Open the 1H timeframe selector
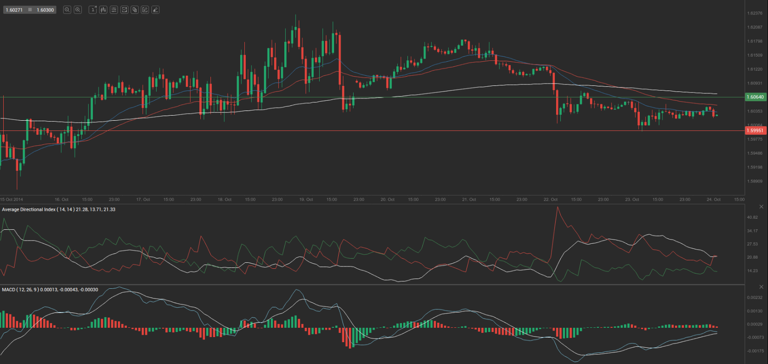The width and height of the screenshot is (768, 364). pyautogui.click(x=93, y=10)
